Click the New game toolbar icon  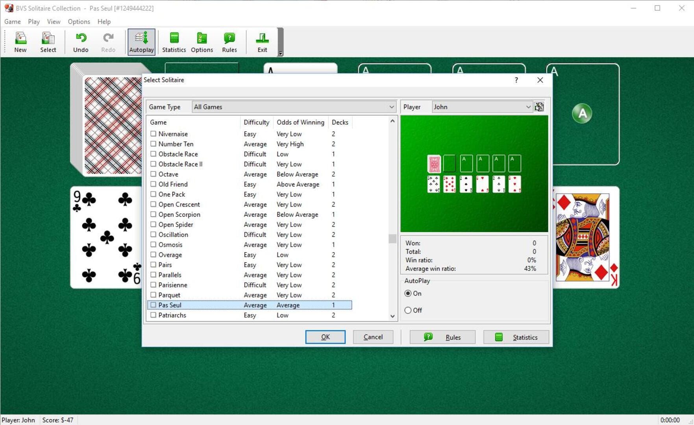(x=20, y=42)
